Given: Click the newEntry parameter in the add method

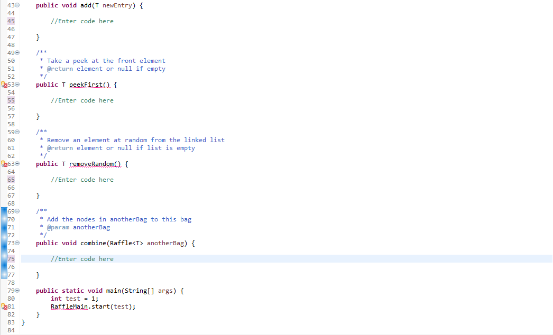Looking at the screenshot, I should coord(116,5).
